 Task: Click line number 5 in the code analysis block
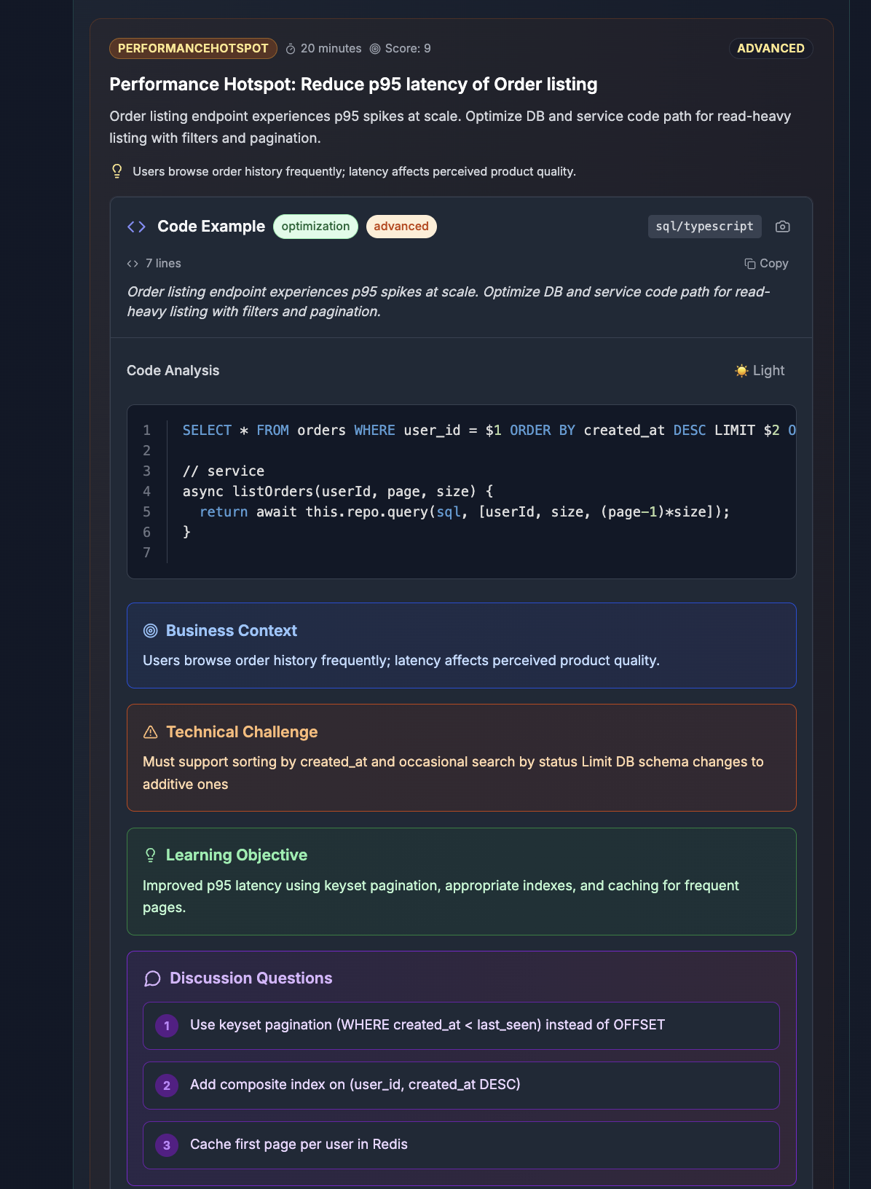point(146,511)
